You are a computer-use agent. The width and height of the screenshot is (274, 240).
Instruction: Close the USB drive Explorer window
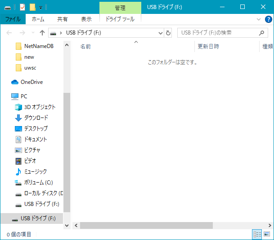[263, 7]
